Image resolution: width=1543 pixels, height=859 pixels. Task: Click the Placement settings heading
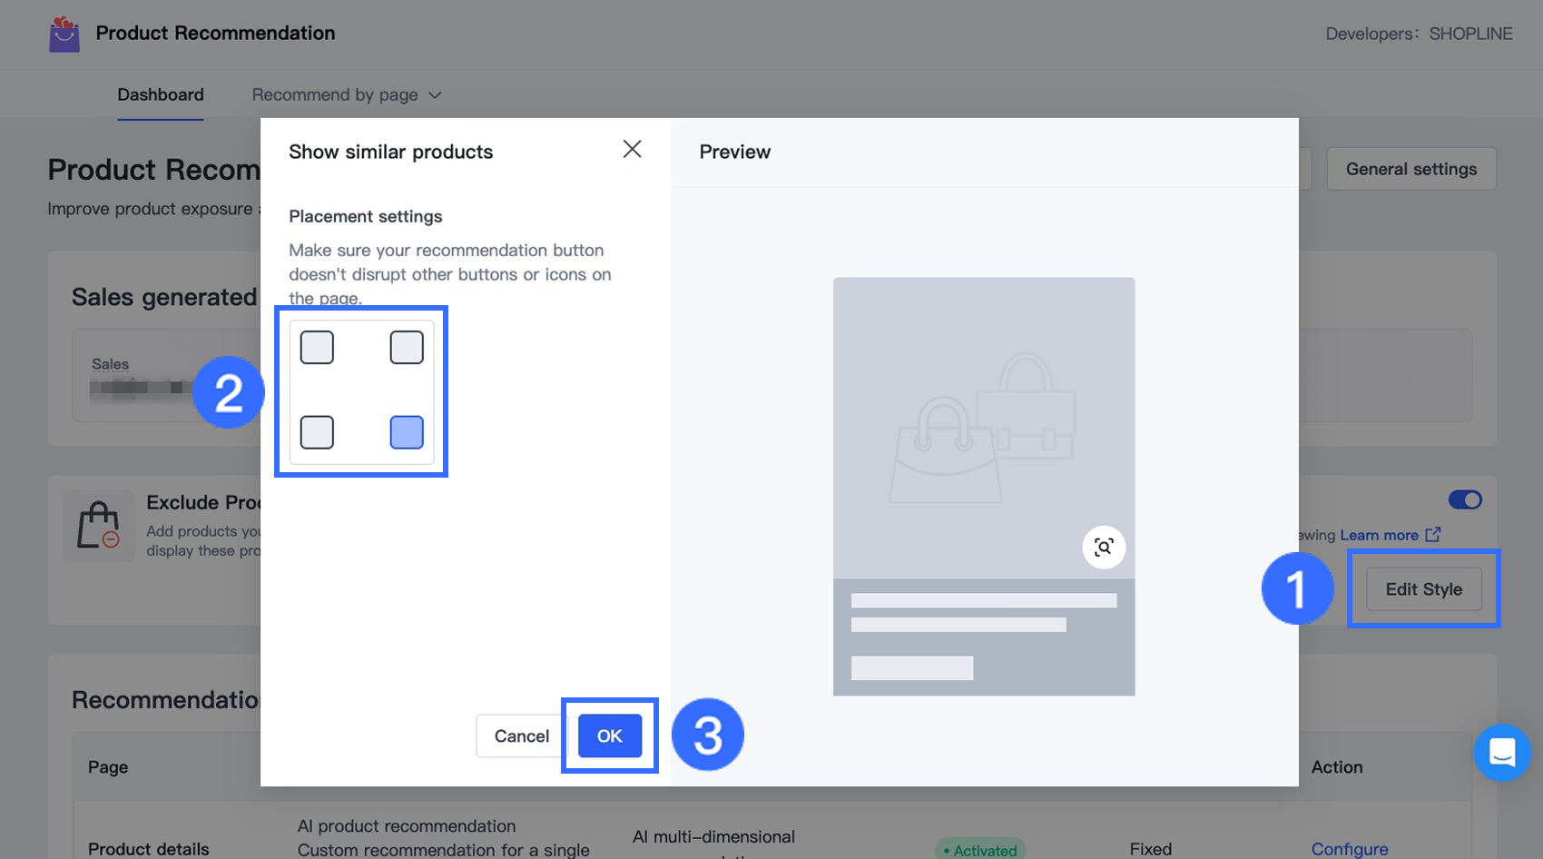tap(366, 216)
